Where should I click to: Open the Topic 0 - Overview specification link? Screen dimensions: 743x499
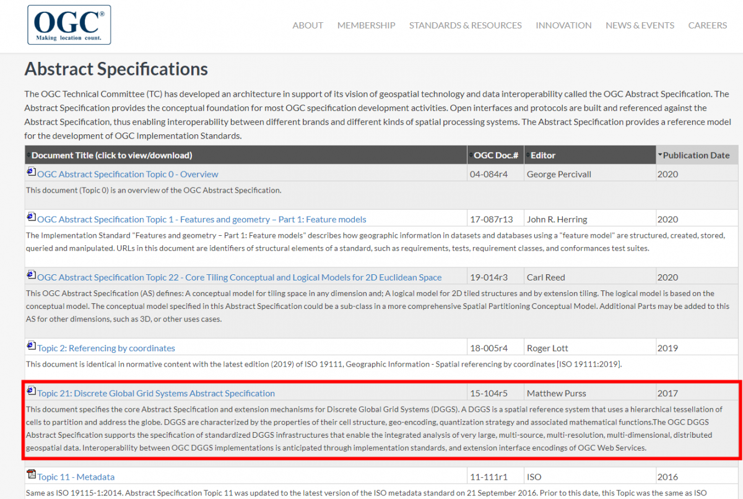pos(128,175)
